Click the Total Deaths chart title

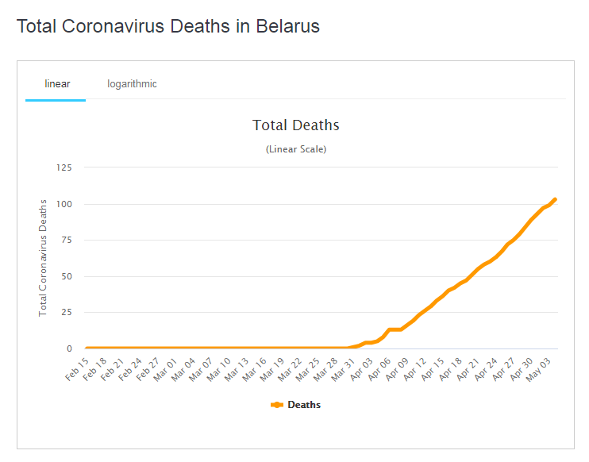coord(295,125)
